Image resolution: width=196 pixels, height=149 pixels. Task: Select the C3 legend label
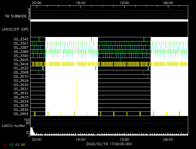pyautogui.click(x=18, y=145)
